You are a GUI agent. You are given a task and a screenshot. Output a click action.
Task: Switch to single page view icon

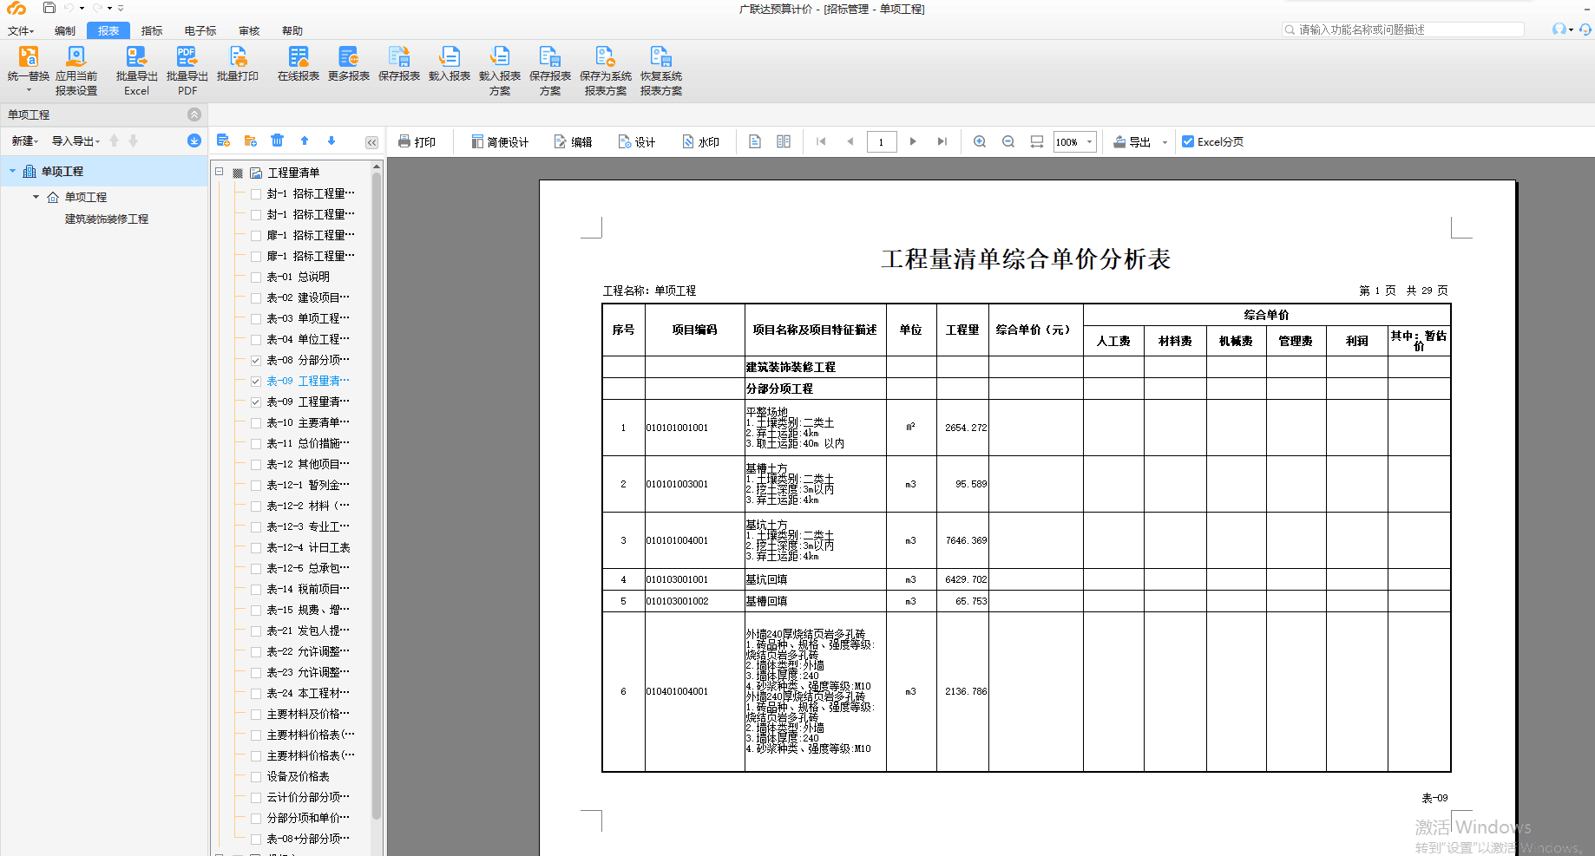pyautogui.click(x=755, y=141)
